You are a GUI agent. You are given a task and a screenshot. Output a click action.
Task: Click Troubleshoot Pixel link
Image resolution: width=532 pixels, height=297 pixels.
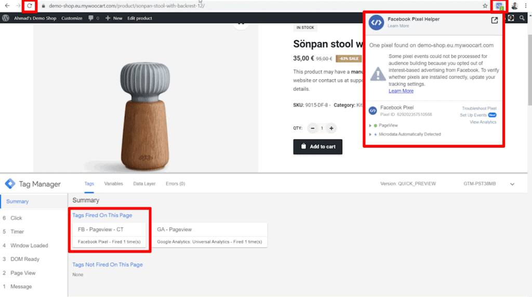coord(479,108)
